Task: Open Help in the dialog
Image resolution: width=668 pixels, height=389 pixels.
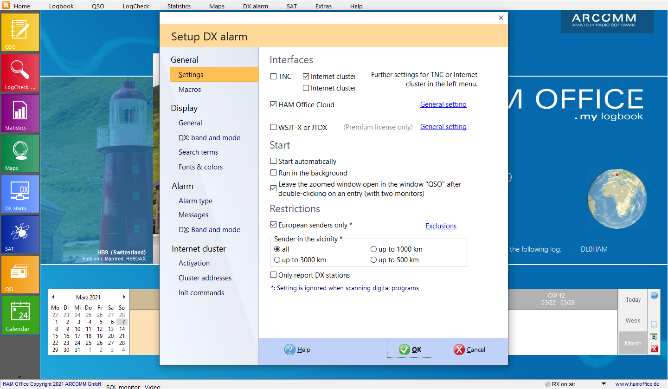Action: point(297,350)
